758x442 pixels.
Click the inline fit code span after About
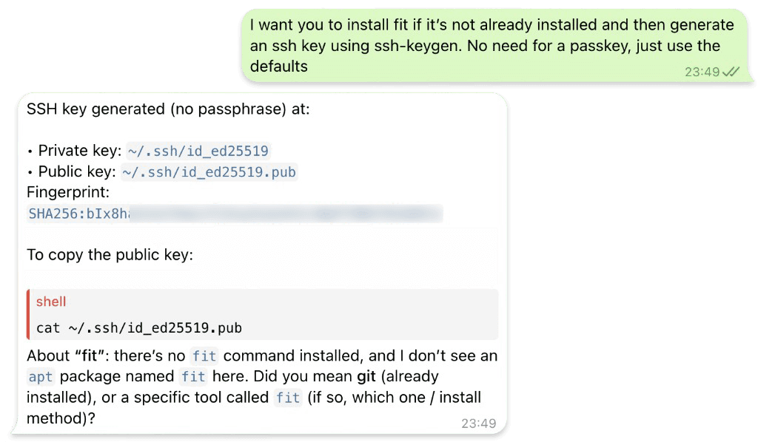(204, 356)
